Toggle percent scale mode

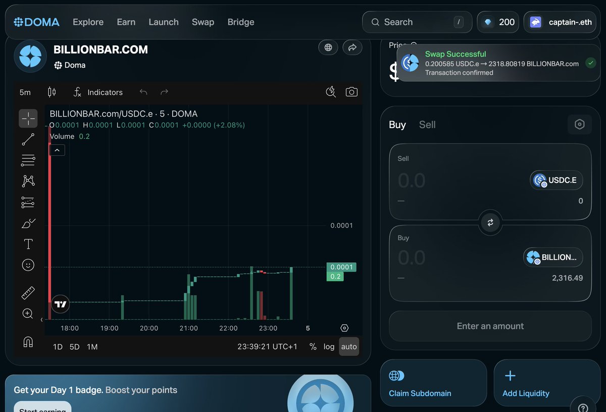tap(313, 346)
